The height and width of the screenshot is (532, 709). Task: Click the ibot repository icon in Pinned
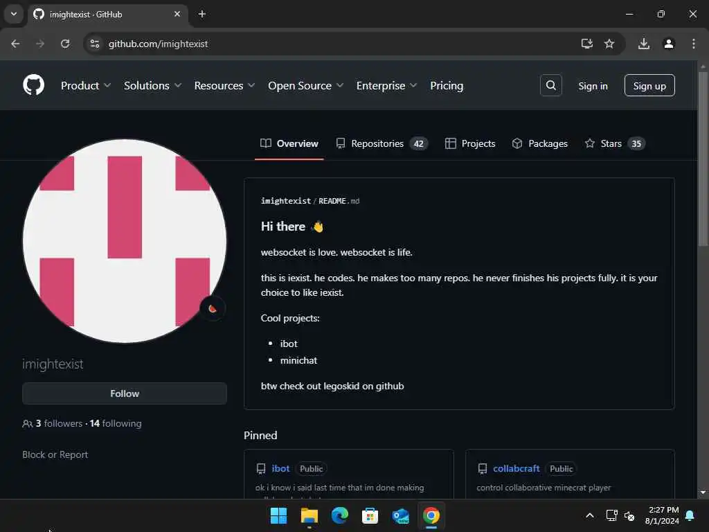click(x=261, y=469)
